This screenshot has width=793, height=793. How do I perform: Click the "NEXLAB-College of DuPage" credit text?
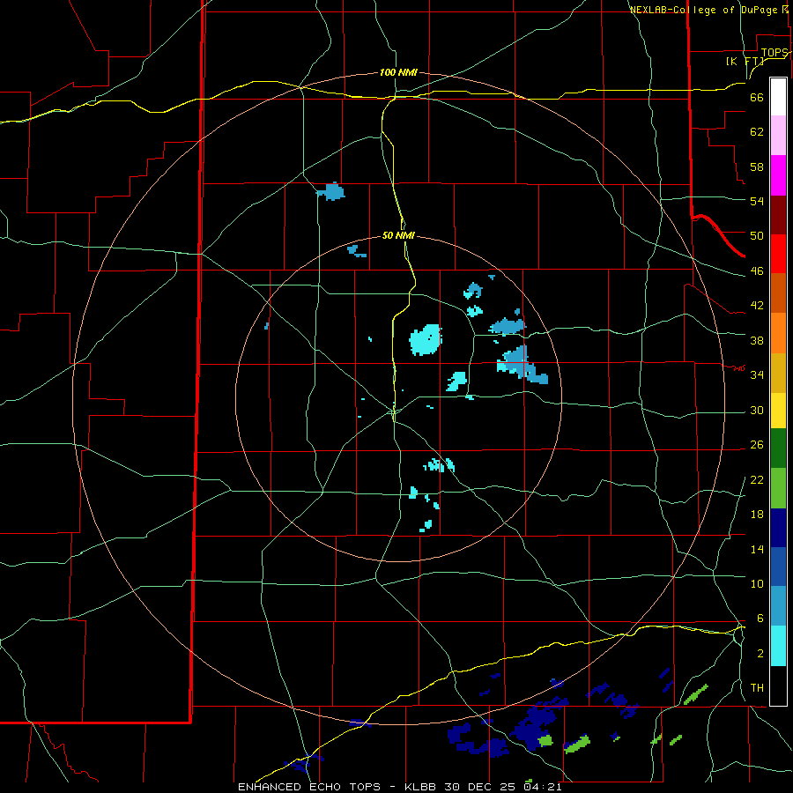704,10
